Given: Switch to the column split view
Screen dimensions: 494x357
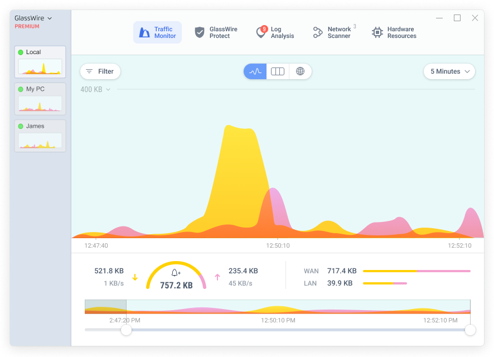Looking at the screenshot, I should (x=278, y=71).
